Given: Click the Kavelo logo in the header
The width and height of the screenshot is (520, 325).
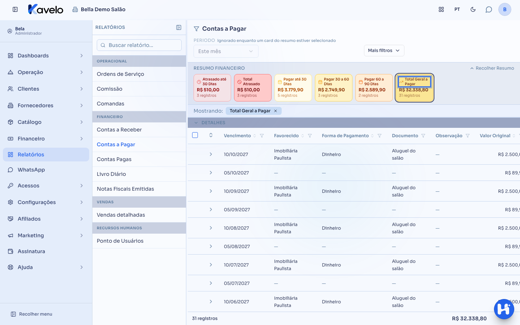Looking at the screenshot, I should point(45,9).
